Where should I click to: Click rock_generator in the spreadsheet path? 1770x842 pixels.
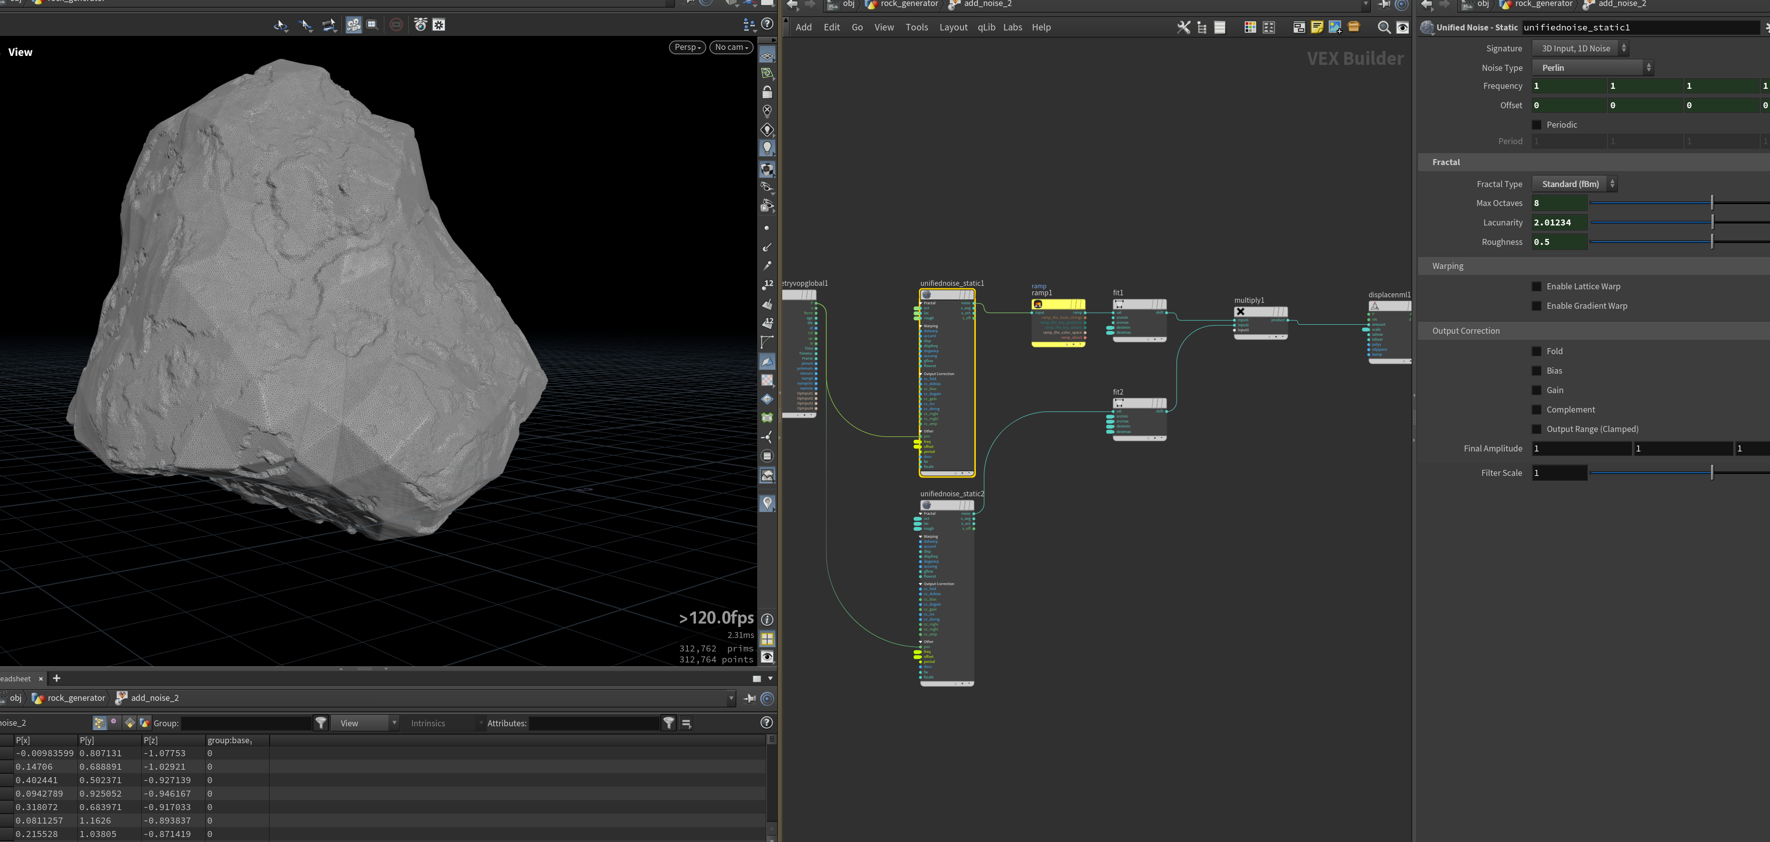click(x=76, y=698)
